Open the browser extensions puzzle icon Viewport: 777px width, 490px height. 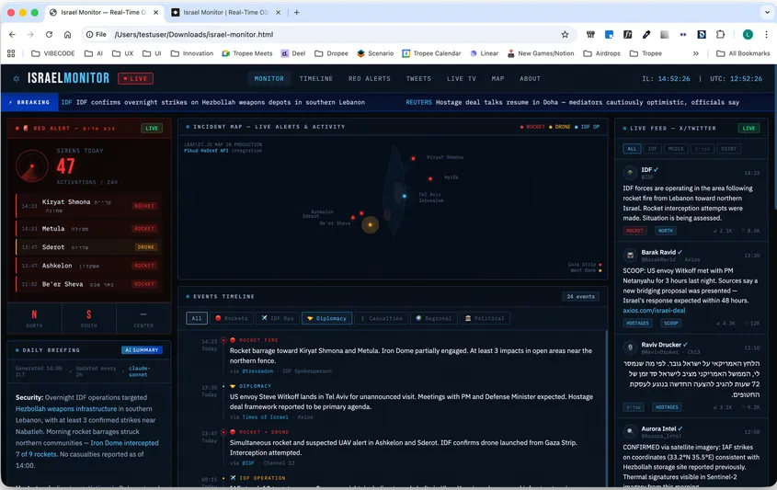(721, 34)
